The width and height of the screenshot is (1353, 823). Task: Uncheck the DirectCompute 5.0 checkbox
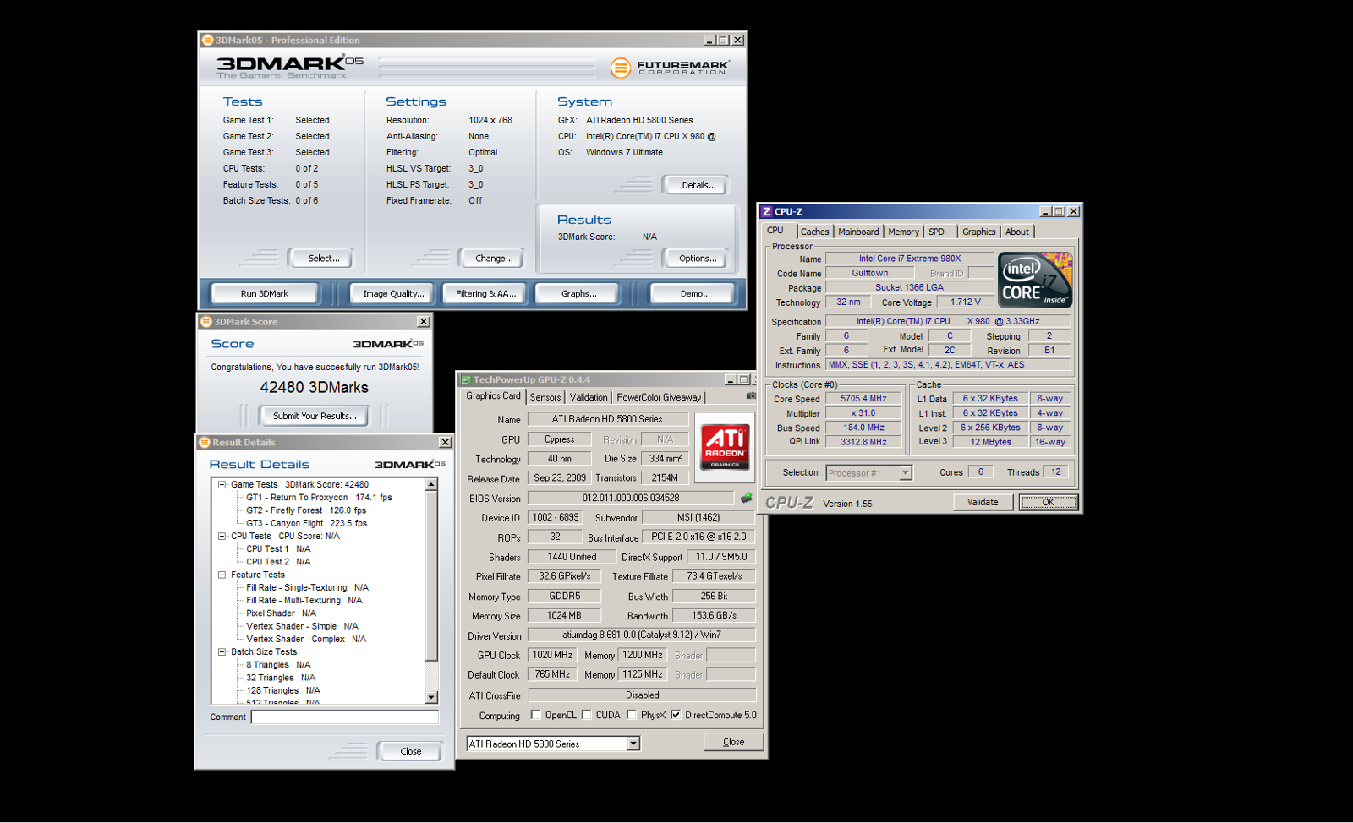pos(676,715)
